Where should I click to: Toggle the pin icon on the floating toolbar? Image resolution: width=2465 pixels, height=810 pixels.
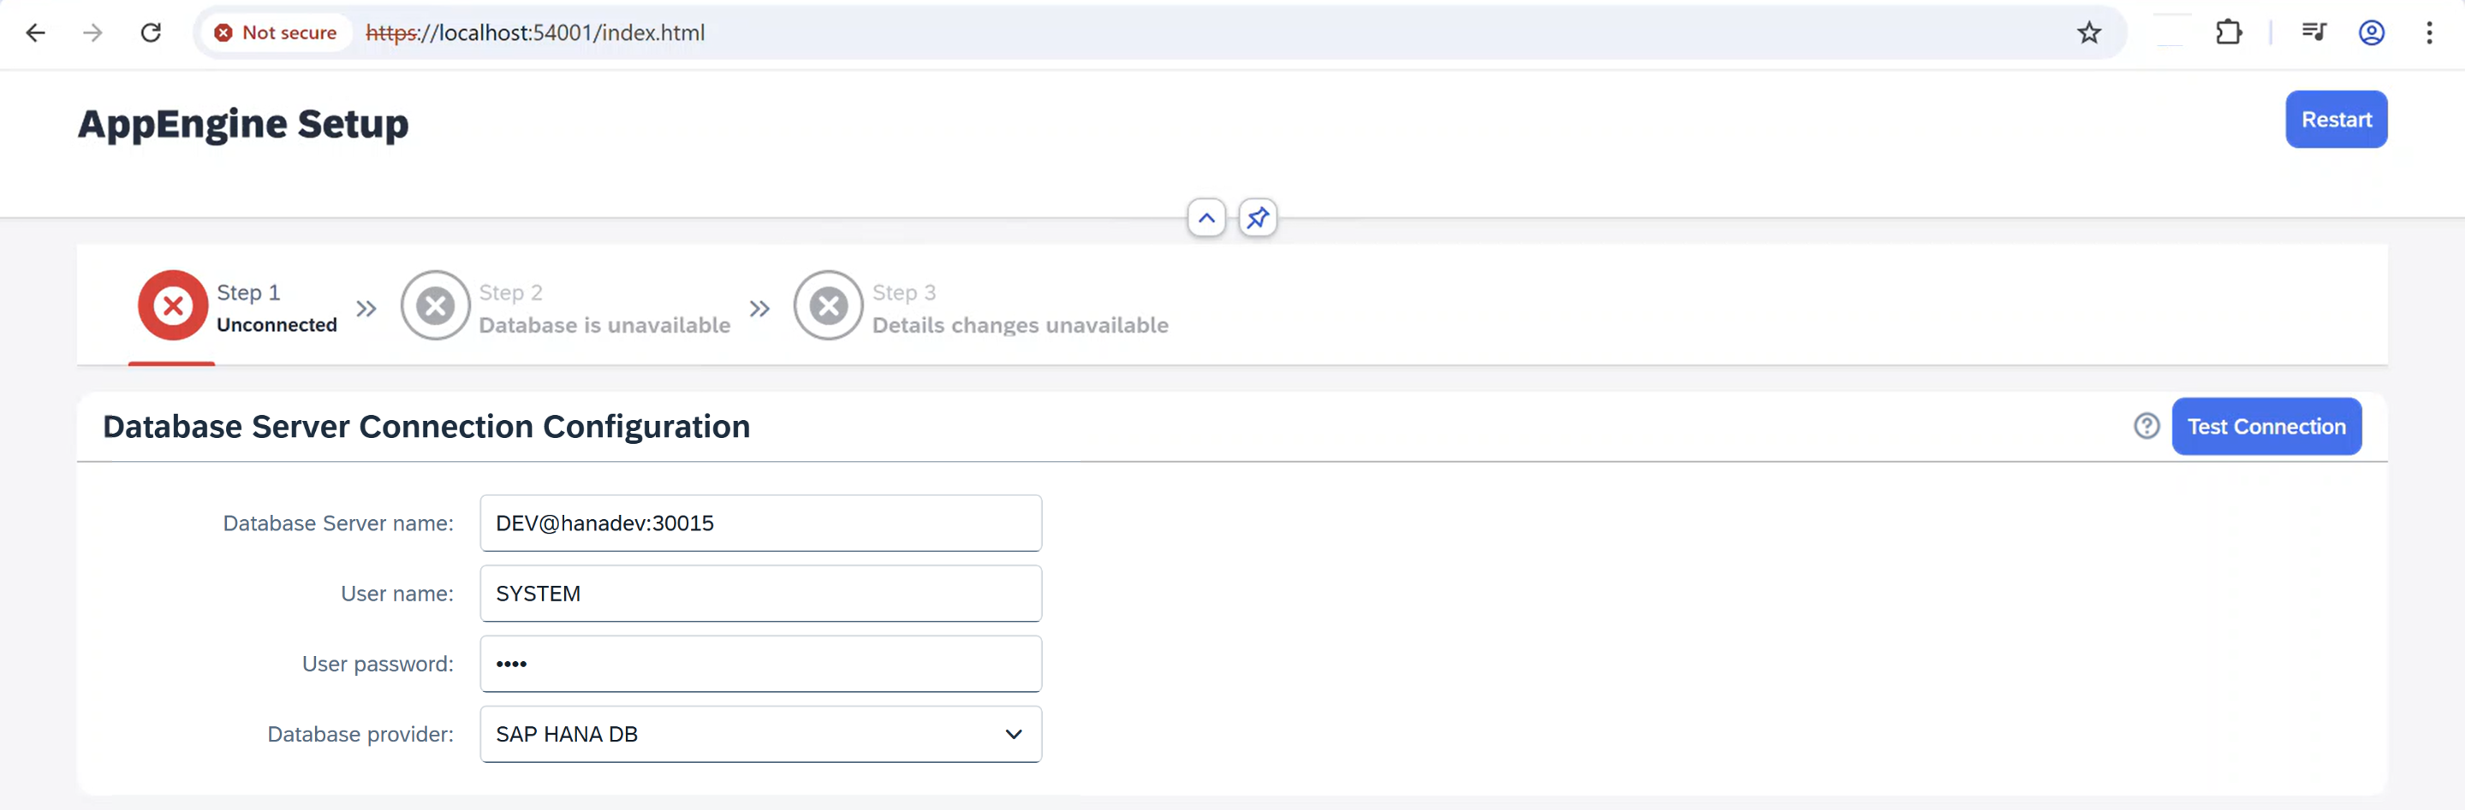click(x=1256, y=217)
